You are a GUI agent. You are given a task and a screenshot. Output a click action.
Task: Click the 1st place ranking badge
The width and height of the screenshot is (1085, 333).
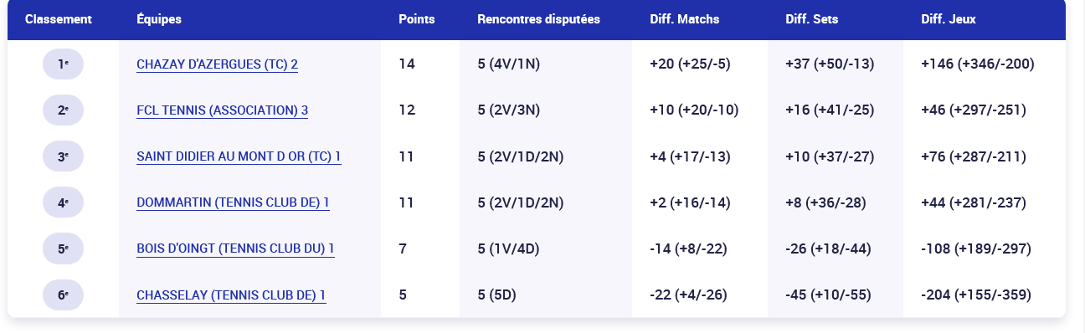coord(63,64)
